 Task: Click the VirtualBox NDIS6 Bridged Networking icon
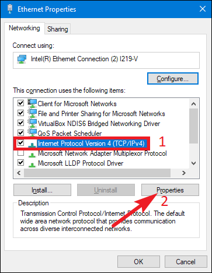pos(32,123)
